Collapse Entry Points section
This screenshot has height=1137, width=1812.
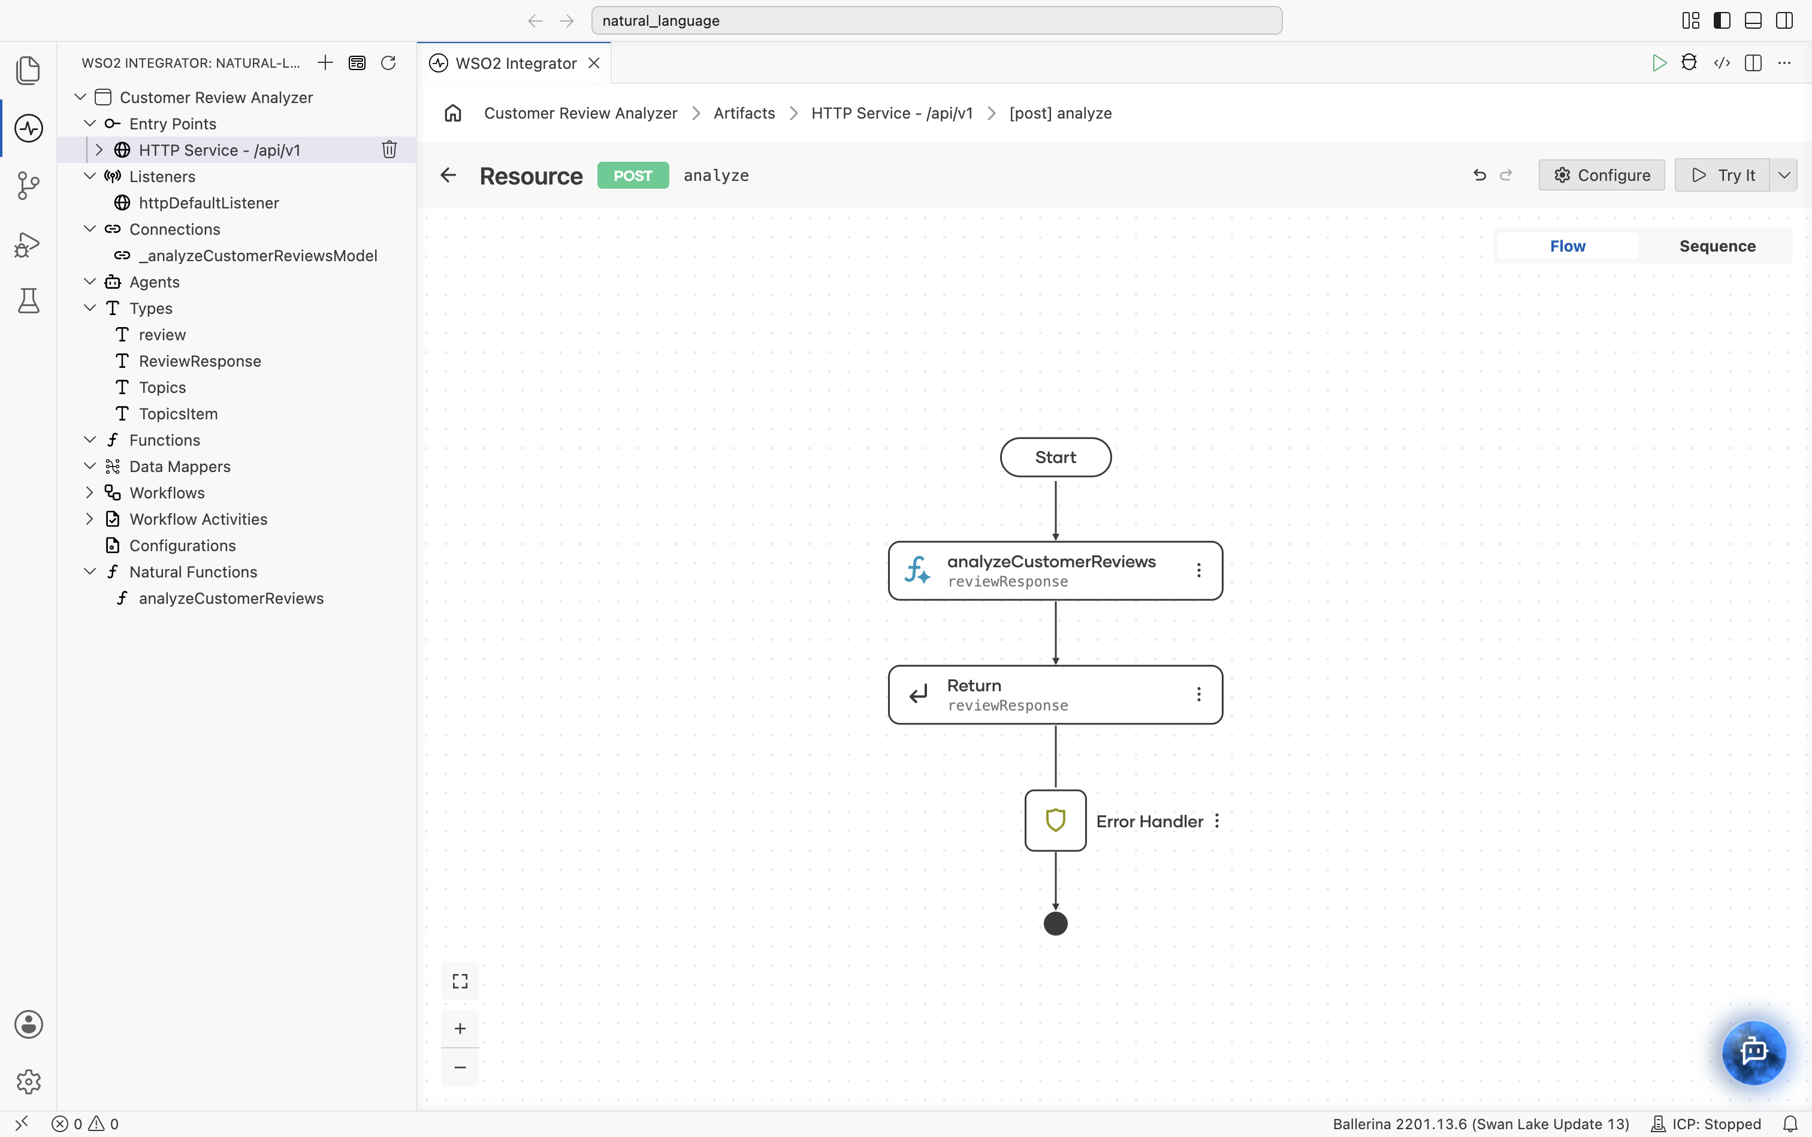click(x=89, y=123)
